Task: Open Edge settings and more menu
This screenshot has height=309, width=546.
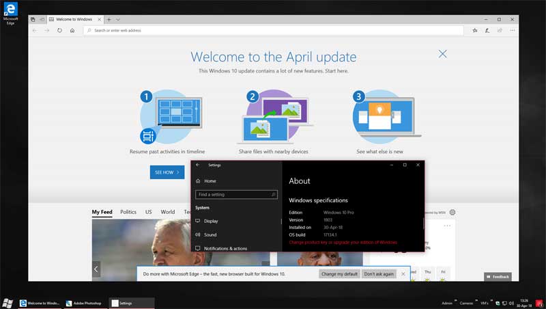Action: point(510,30)
